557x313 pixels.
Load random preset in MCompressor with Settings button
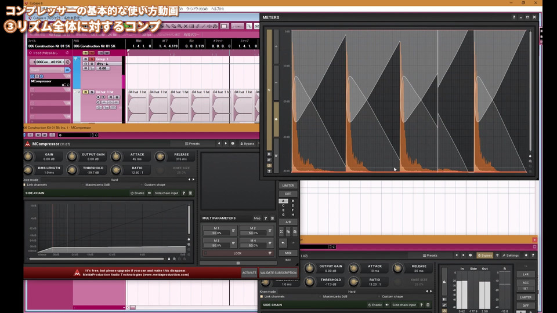coord(471,255)
